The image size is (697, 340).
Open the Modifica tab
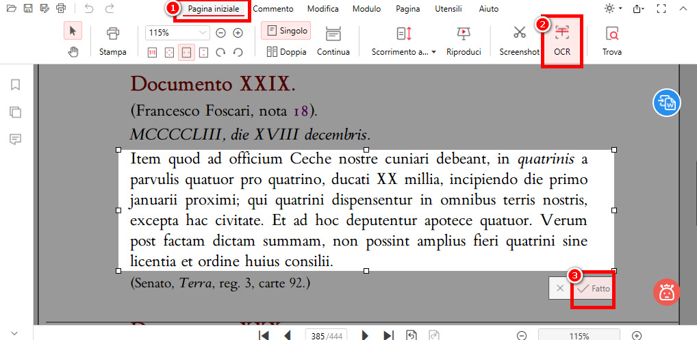point(322,9)
